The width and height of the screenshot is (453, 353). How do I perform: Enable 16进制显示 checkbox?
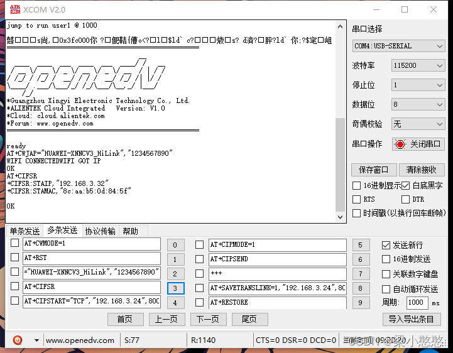tap(356, 185)
